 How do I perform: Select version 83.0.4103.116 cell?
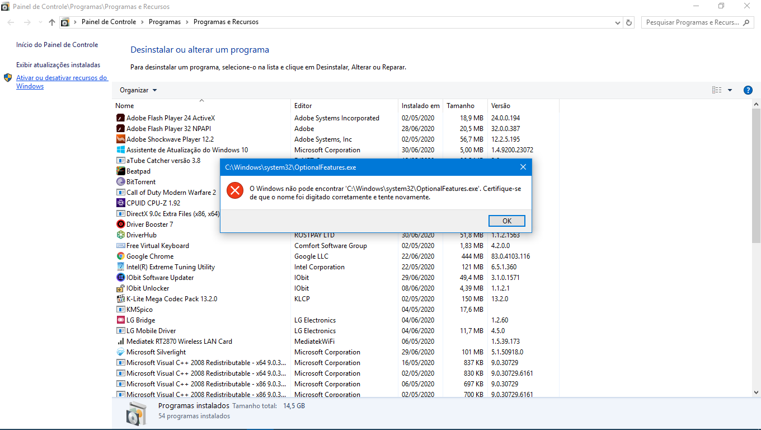click(x=510, y=256)
